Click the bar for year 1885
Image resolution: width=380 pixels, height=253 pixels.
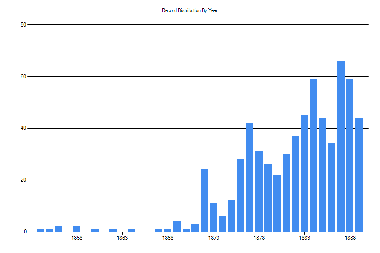pos(322,175)
